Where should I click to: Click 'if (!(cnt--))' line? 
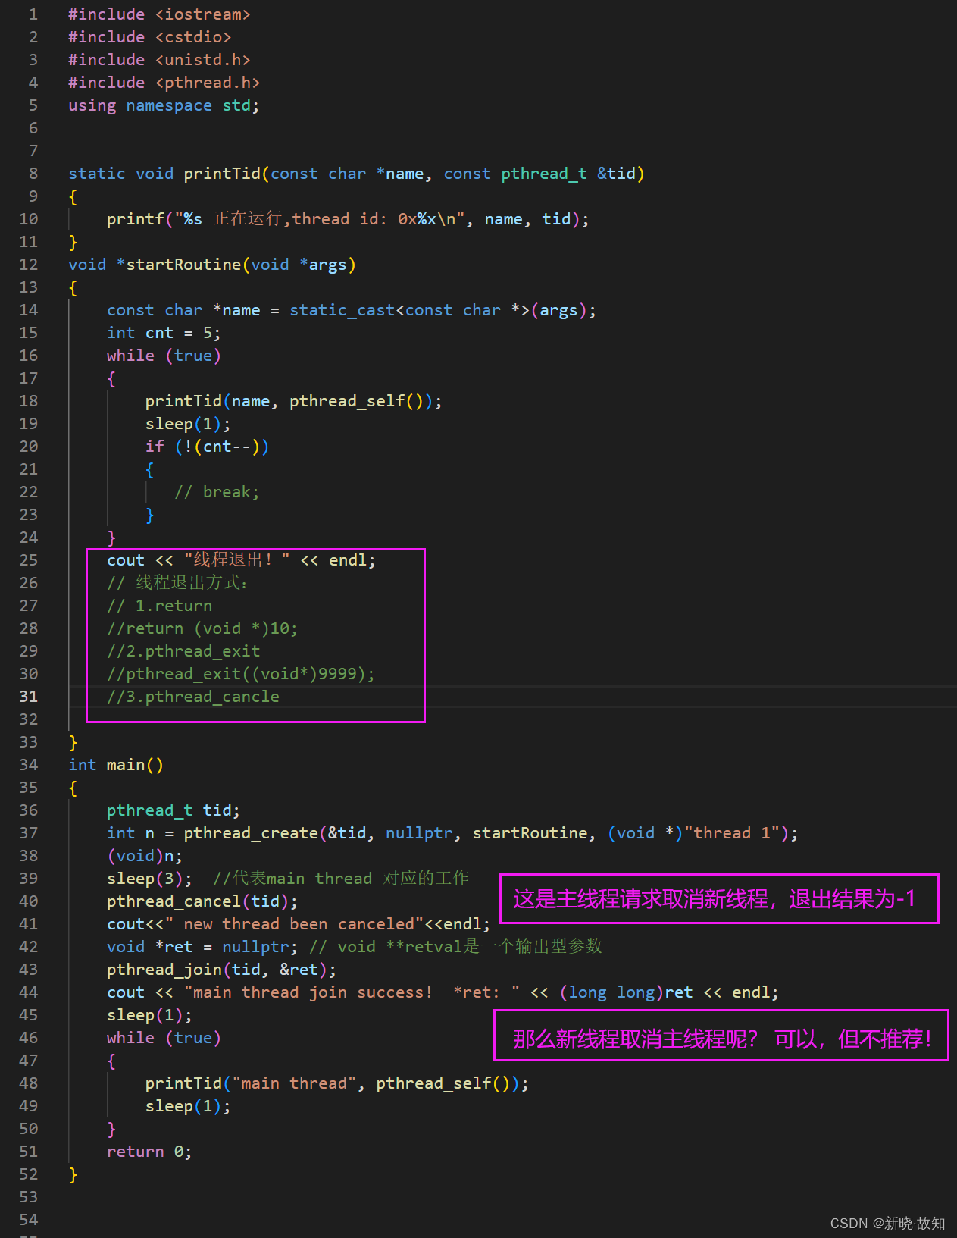207,447
